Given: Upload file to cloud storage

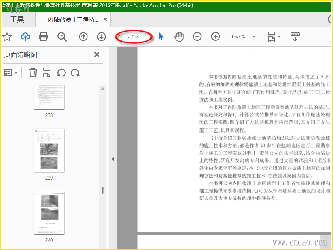Looking at the screenshot, I should [25, 37].
